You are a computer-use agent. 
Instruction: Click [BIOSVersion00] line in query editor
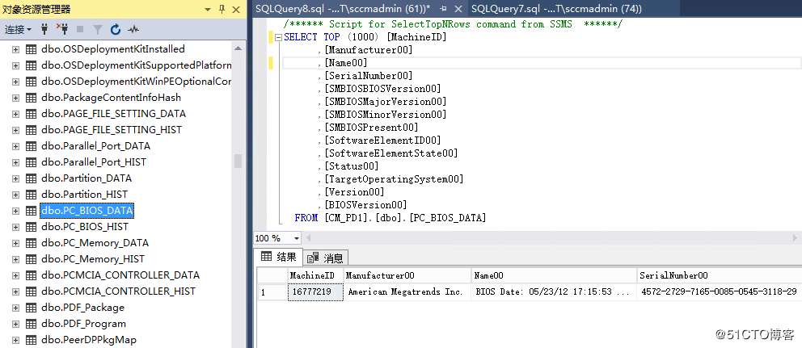click(x=365, y=205)
